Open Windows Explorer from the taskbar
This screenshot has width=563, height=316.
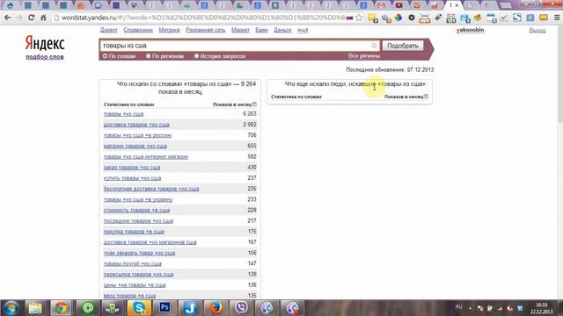point(35,308)
